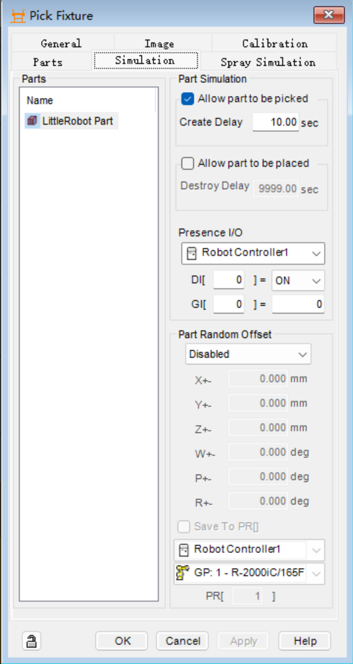
Task: Click the controller icon below Save To PR[]
Action: 185,550
